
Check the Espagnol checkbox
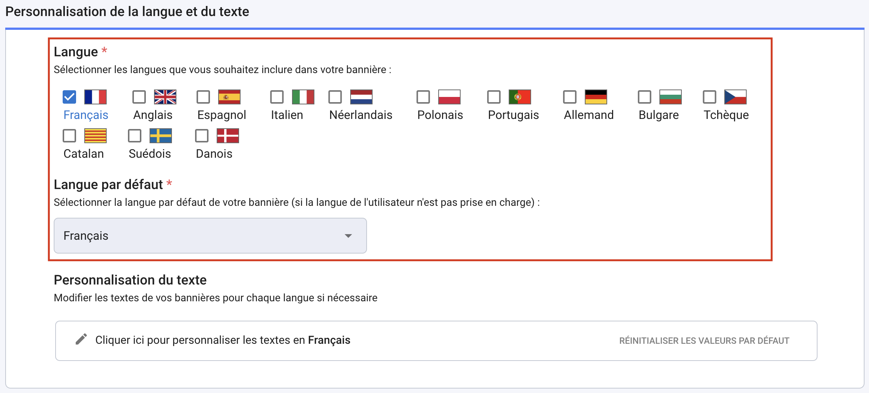click(x=203, y=97)
